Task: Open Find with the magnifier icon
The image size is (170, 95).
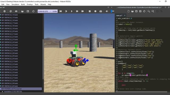Action: (149, 11)
